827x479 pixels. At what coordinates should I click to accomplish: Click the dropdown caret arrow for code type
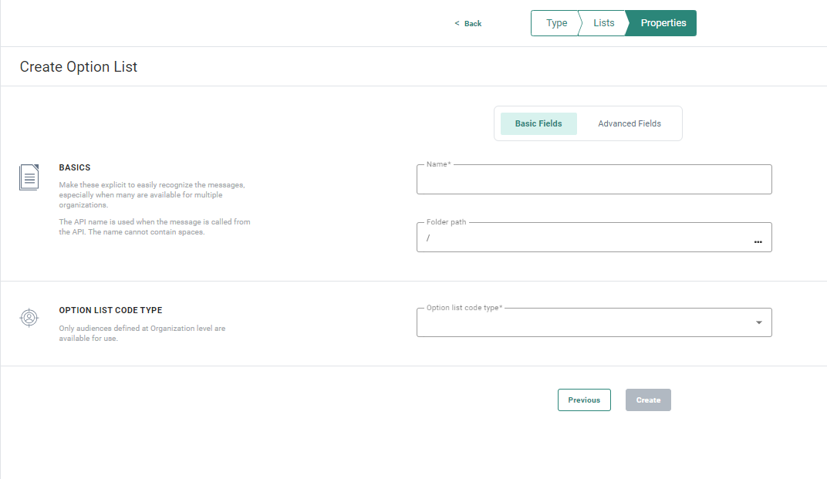click(758, 322)
